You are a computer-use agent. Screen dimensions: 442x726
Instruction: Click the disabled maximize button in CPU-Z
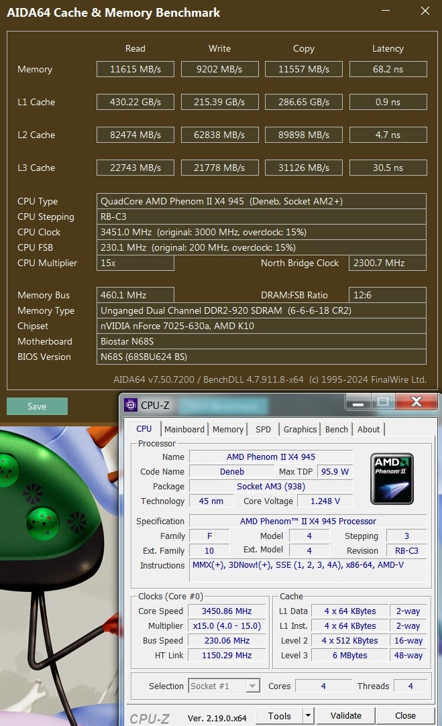click(383, 402)
